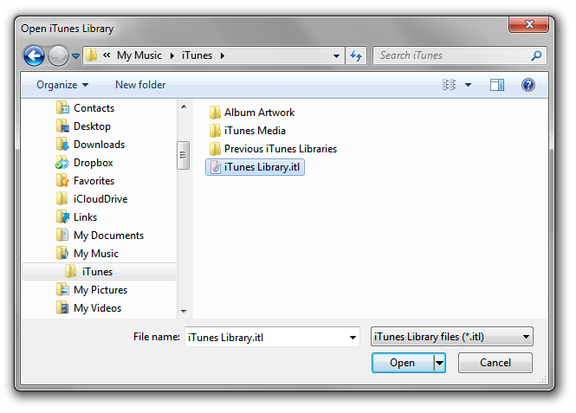The height and width of the screenshot is (413, 576).
Task: Click the My Music breadcrumb
Action: point(139,55)
